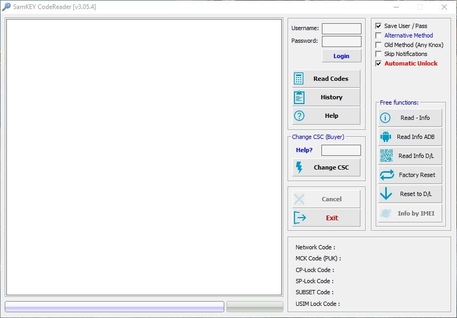Click the Android robot icon on Read Info ADB

386,136
